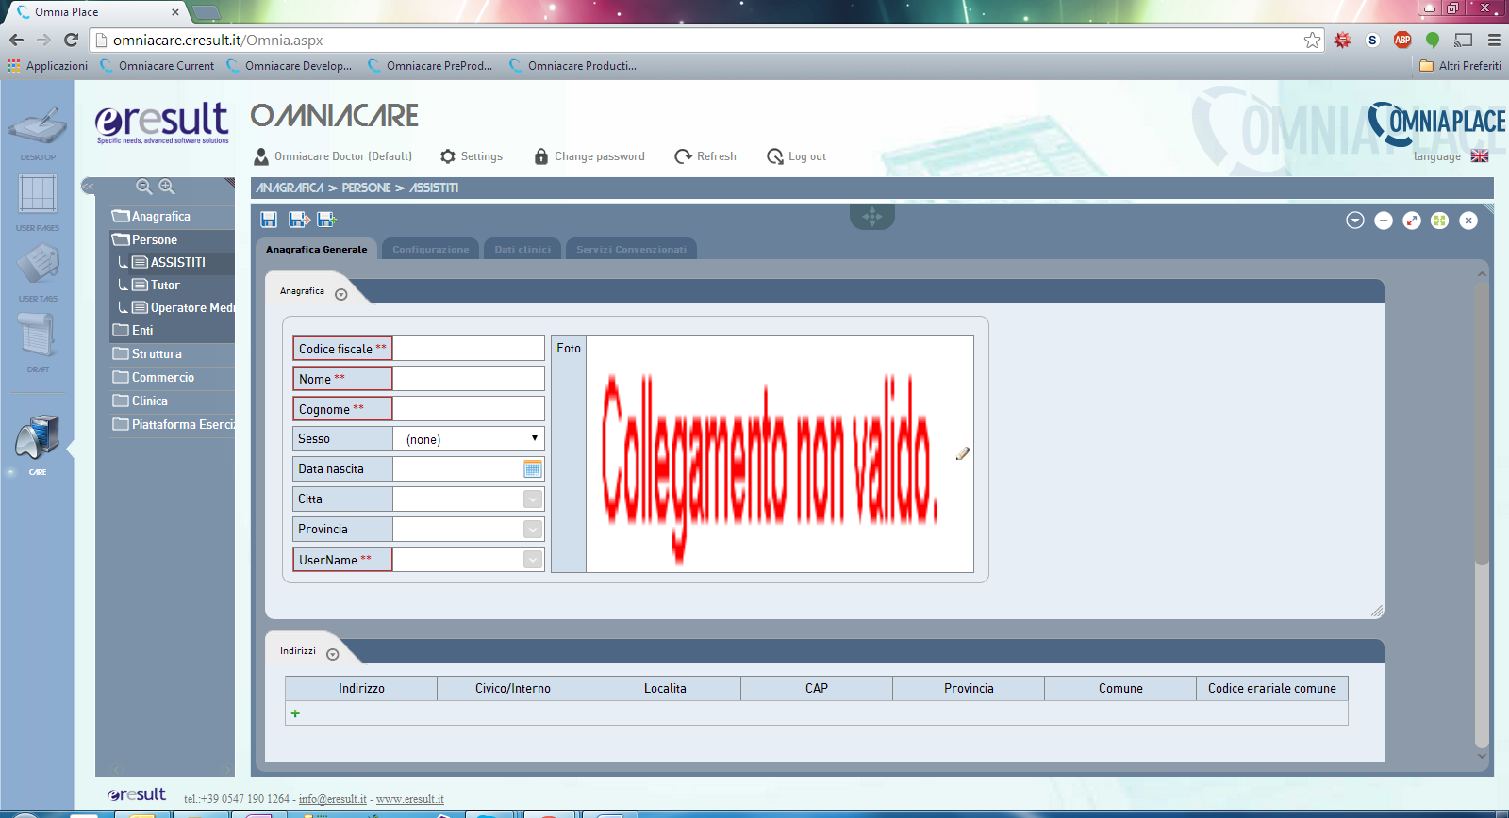The image size is (1509, 818).
Task: Open Omniacare PreProd bookmark
Action: click(x=430, y=66)
